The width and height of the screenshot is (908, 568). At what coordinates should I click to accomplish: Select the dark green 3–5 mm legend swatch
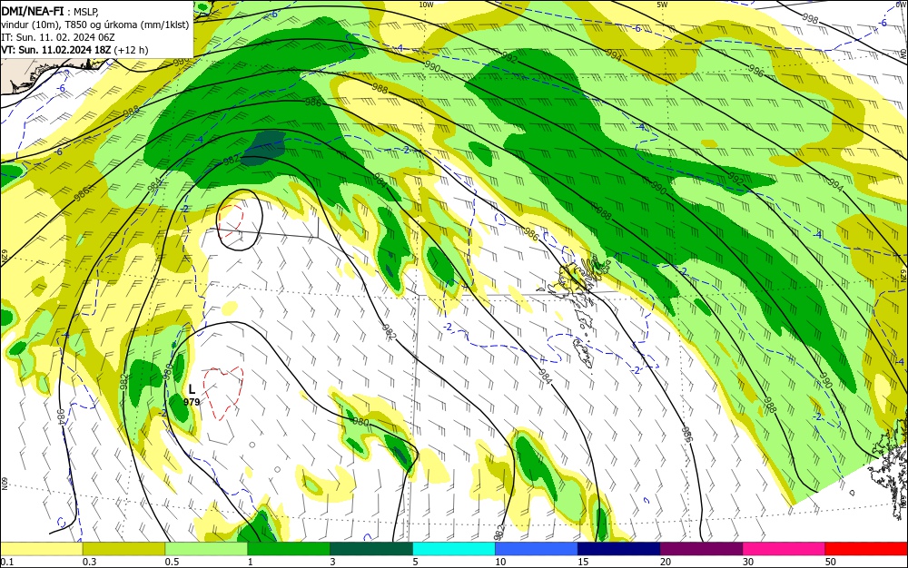pos(371,549)
